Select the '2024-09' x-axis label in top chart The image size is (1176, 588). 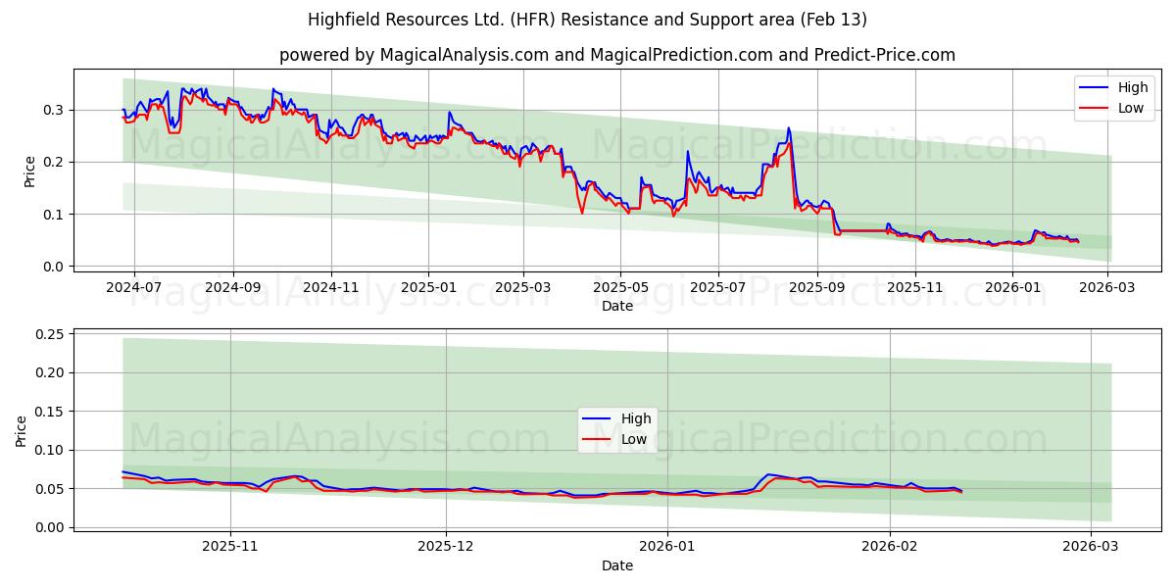(233, 287)
